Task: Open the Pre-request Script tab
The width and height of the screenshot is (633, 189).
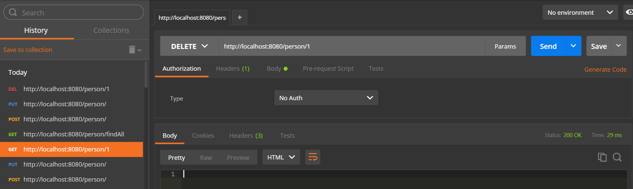Action: pos(328,68)
